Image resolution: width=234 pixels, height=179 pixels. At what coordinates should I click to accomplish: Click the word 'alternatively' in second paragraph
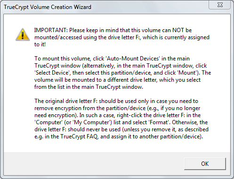[x=99, y=66]
